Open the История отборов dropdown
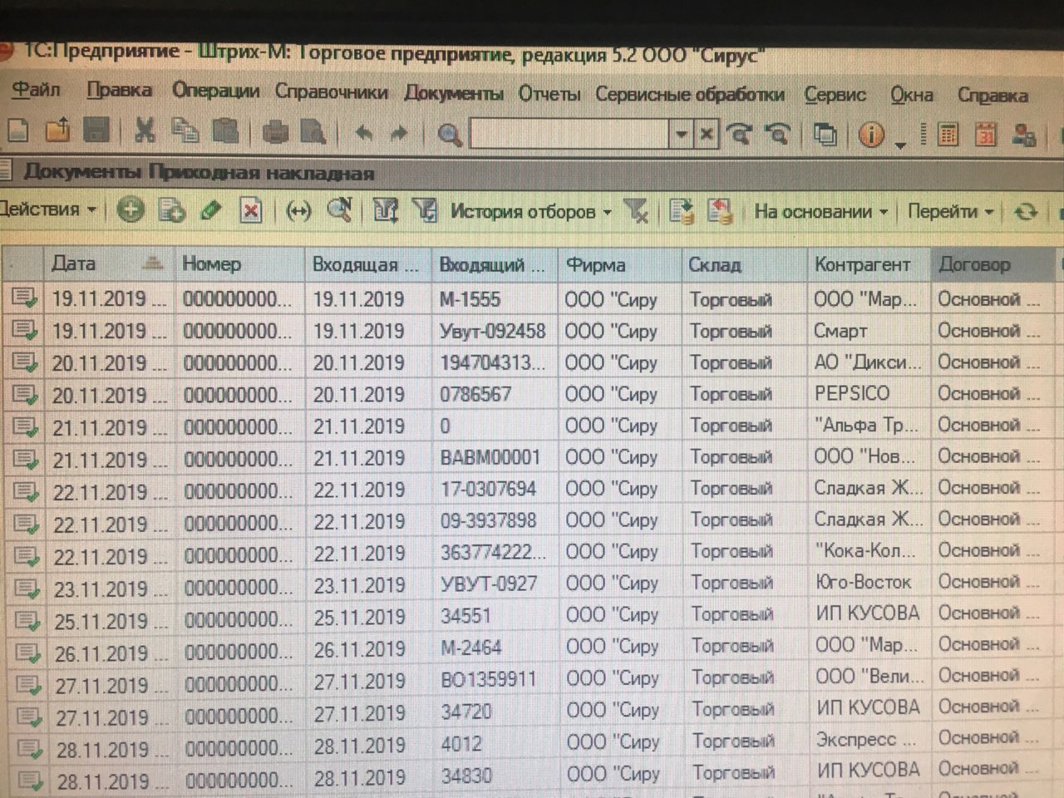The height and width of the screenshot is (798, 1064). (x=530, y=212)
